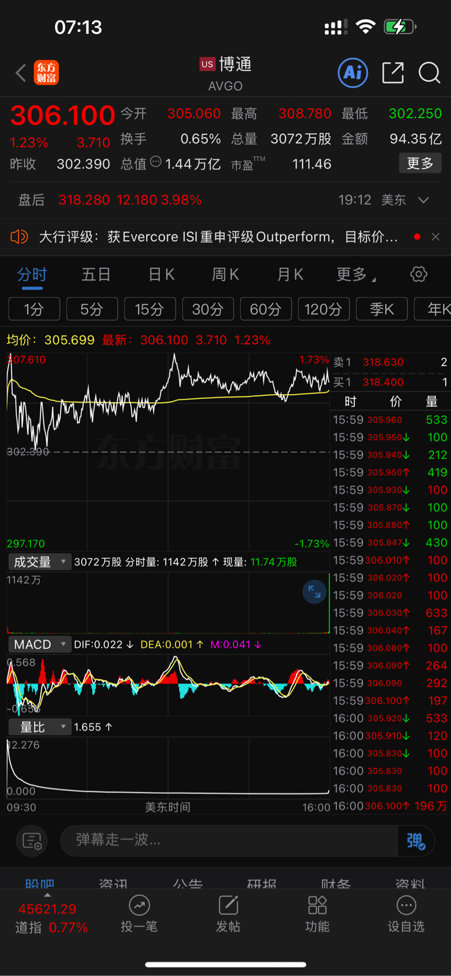Switch to the 五日 tab

coord(96,274)
